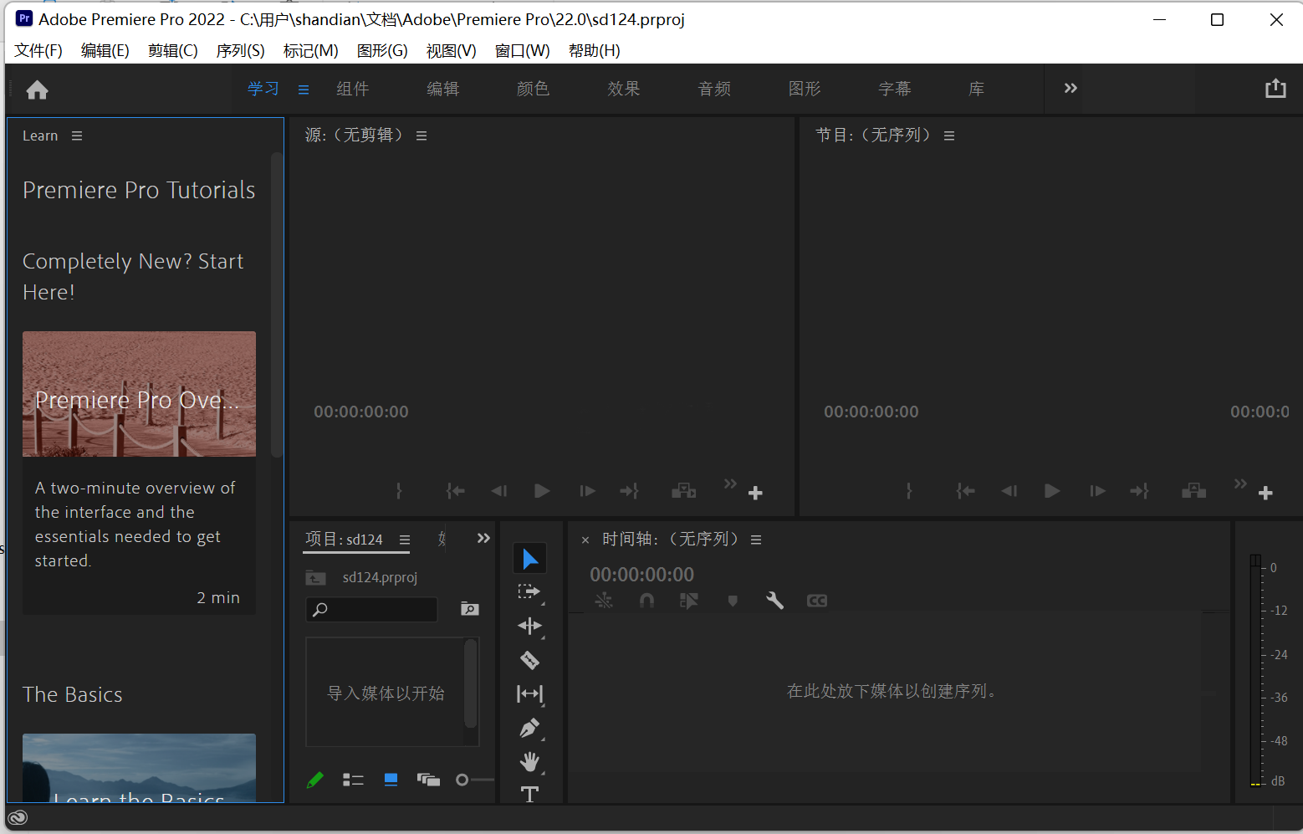Open the Project panel hamburger menu
Image resolution: width=1303 pixels, height=834 pixels.
coord(404,540)
